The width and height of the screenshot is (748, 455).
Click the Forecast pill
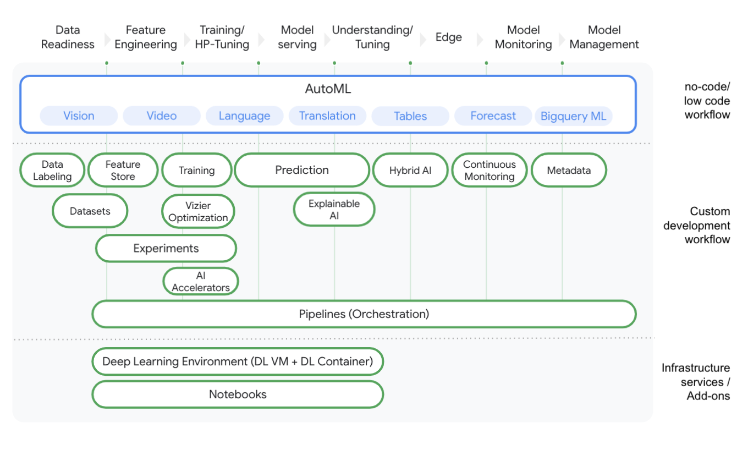(x=493, y=116)
